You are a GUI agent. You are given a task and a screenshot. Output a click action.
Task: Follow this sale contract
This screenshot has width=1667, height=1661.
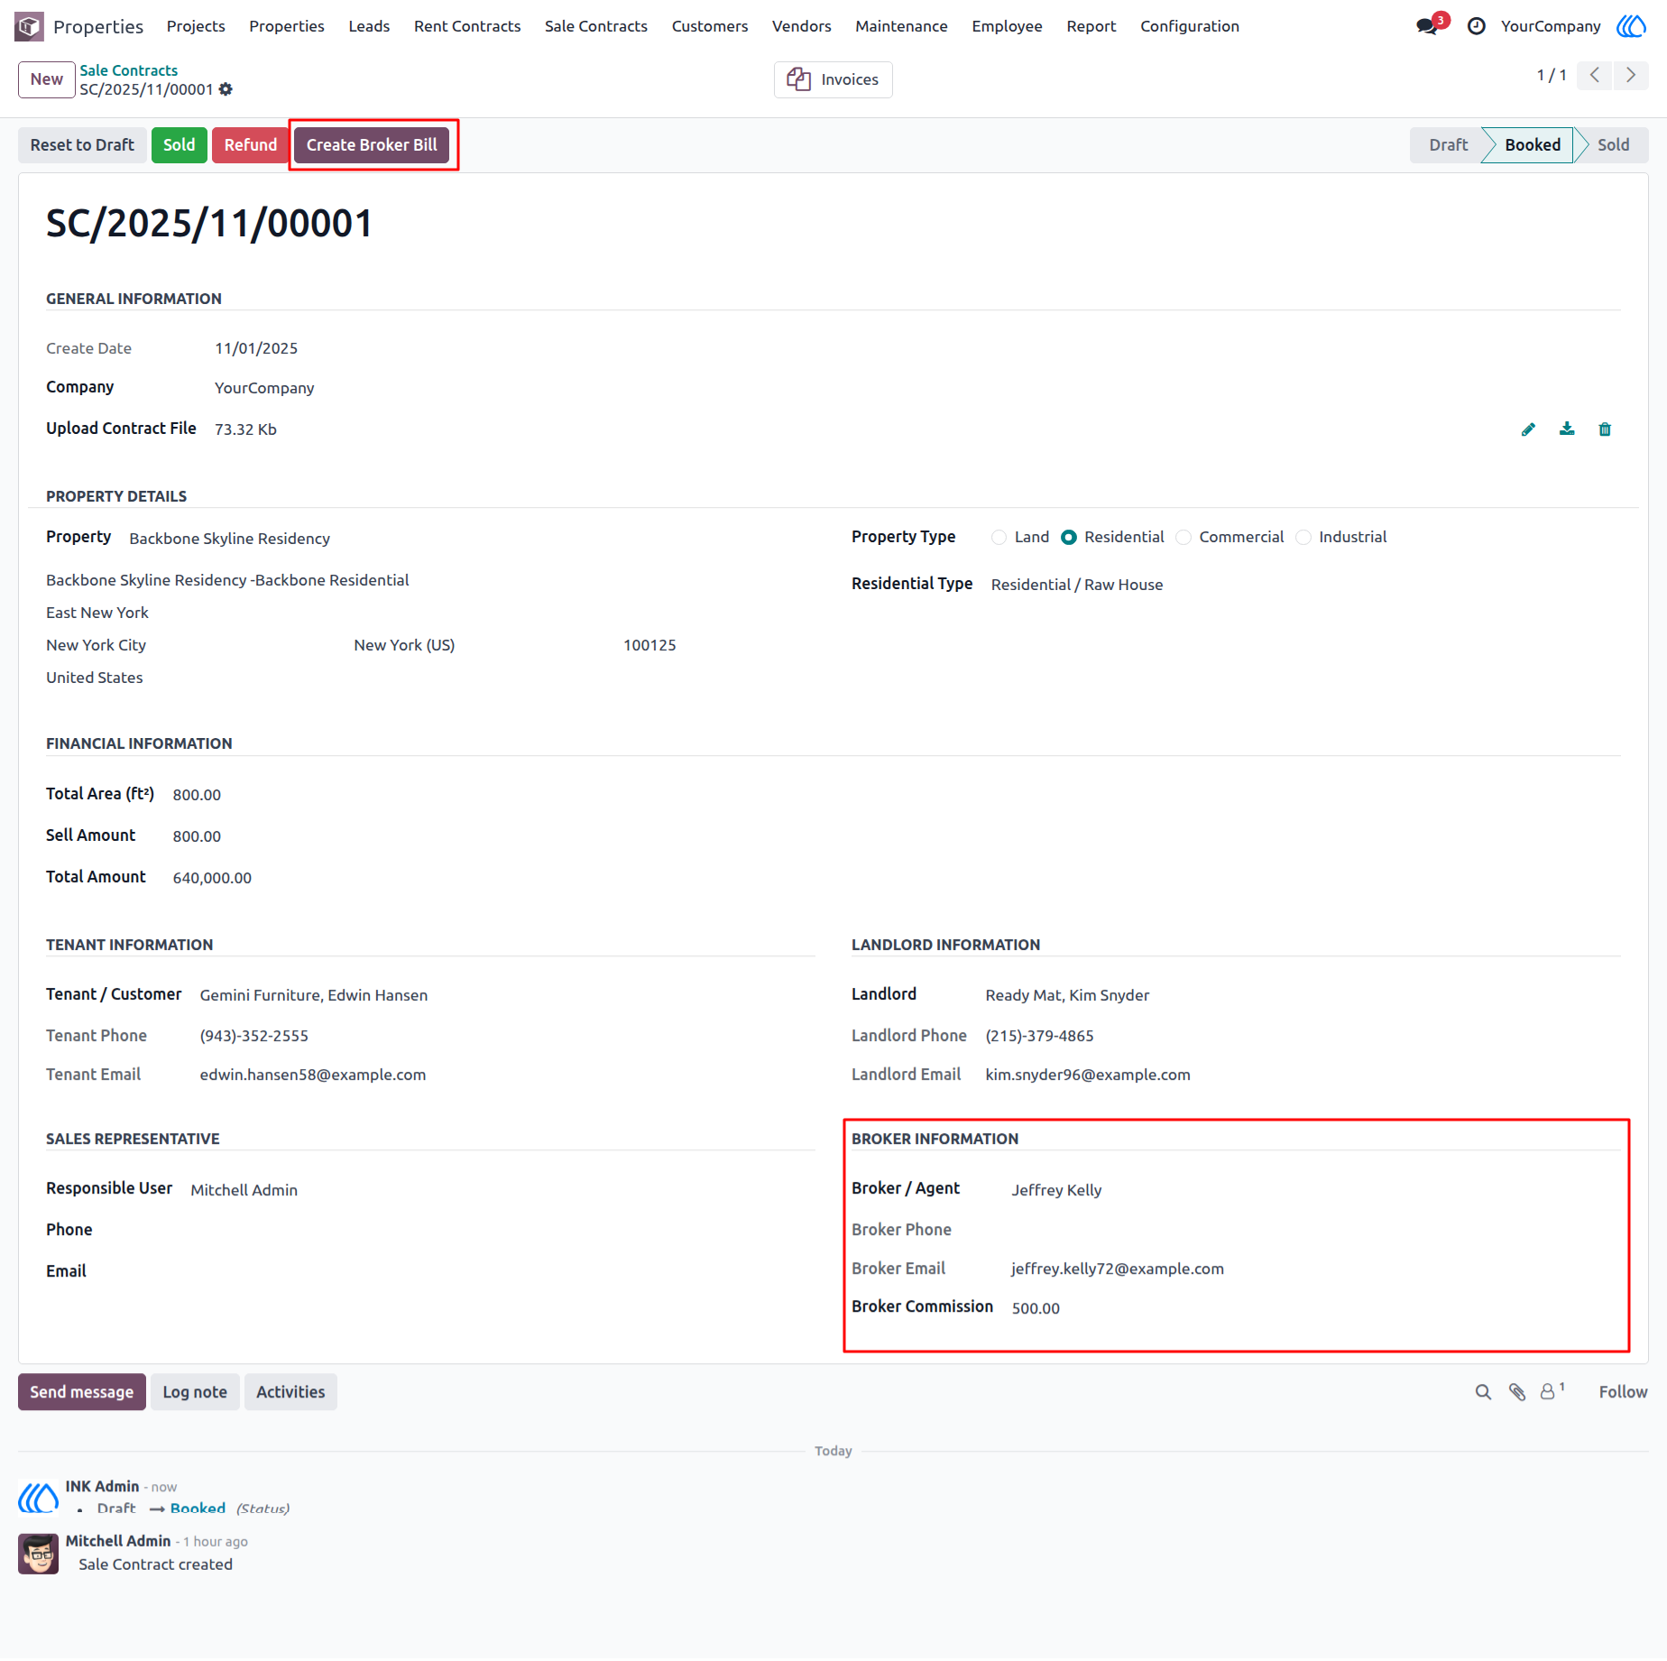1623,1392
